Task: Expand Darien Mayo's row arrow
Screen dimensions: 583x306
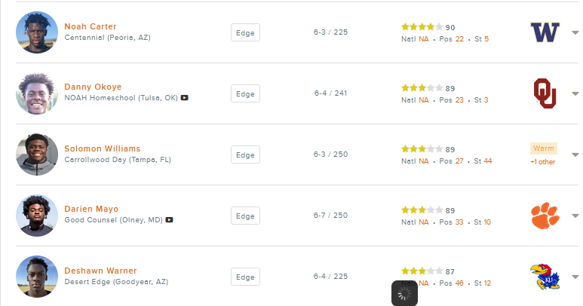Action: [x=575, y=216]
